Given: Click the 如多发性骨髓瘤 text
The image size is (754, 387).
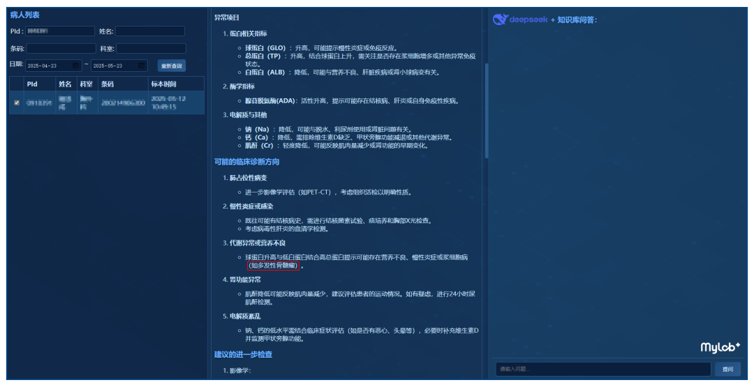Looking at the screenshot, I should coord(273,266).
